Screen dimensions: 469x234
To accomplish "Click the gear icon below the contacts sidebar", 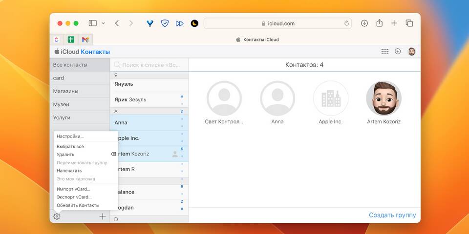I will 57,216.
